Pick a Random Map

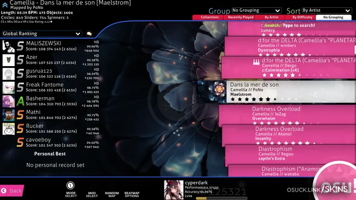[x=112, y=194]
